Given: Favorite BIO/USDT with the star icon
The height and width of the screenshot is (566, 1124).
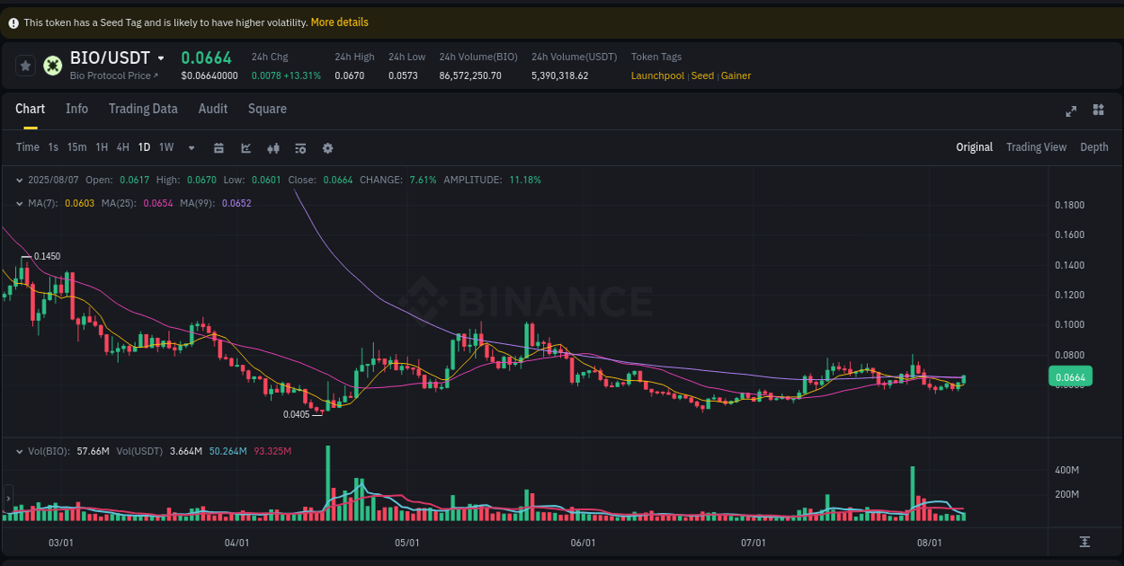Looking at the screenshot, I should click(x=24, y=66).
